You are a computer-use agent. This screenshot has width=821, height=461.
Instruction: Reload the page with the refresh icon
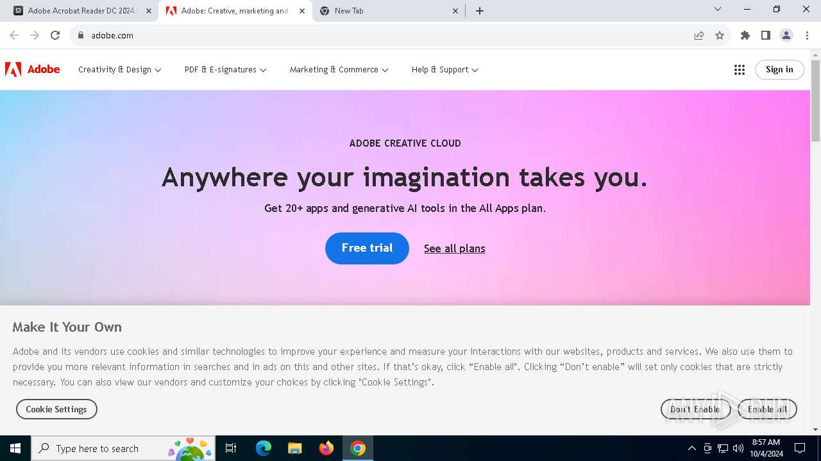coord(55,35)
